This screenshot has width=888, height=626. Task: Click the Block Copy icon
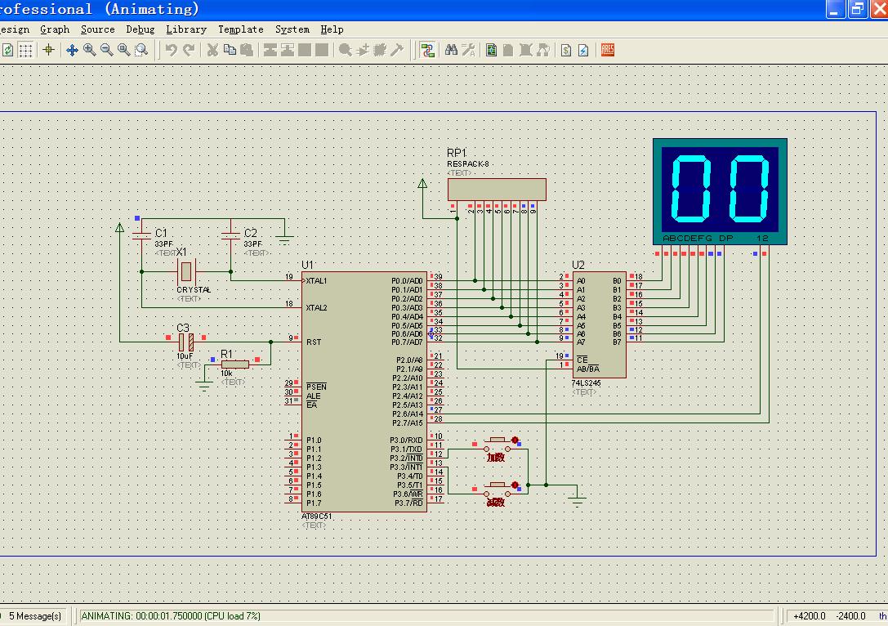(x=270, y=50)
